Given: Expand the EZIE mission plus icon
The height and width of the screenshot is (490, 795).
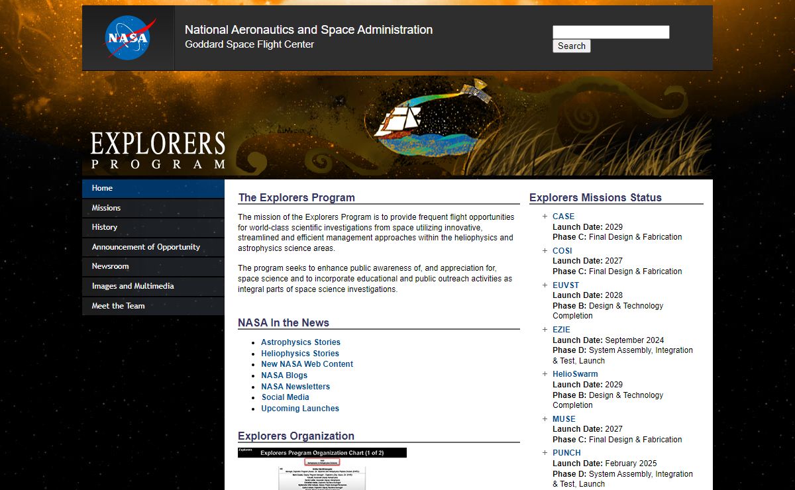Looking at the screenshot, I should [x=545, y=330].
